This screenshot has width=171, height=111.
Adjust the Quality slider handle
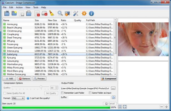coord(41,87)
